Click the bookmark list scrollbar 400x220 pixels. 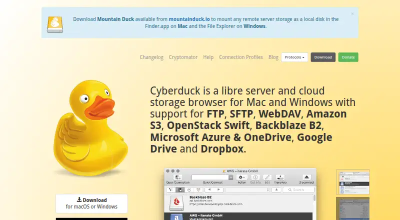point(314,198)
